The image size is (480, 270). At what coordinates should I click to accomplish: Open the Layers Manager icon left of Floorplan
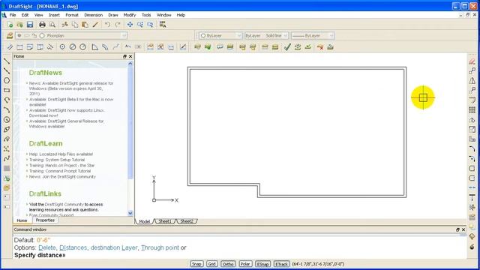10,35
